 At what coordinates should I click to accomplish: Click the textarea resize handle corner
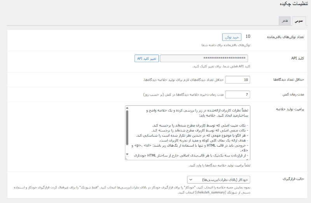(127, 159)
